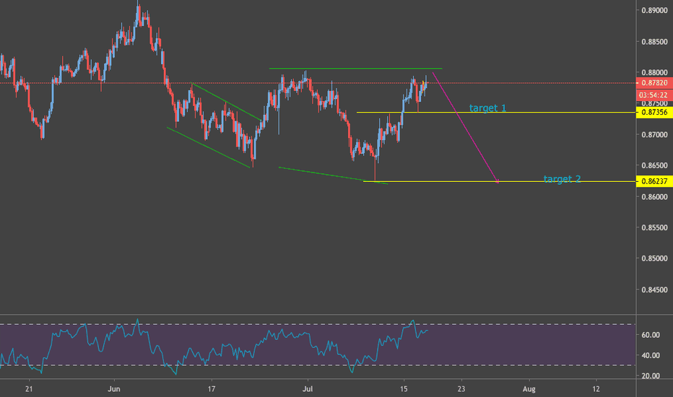Click the '23' date on time axis
Screen dimensions: 673x397
[x=461, y=389]
